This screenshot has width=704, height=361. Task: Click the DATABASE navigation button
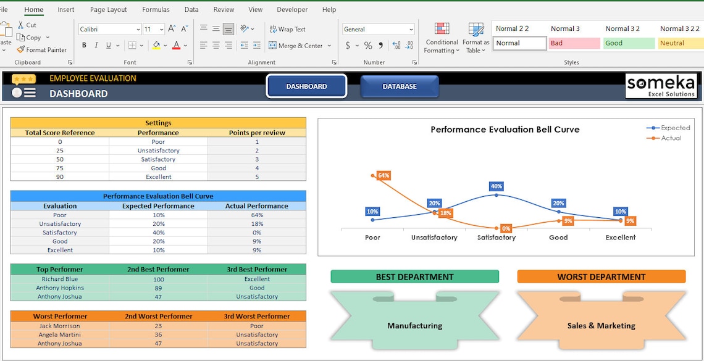coord(399,86)
